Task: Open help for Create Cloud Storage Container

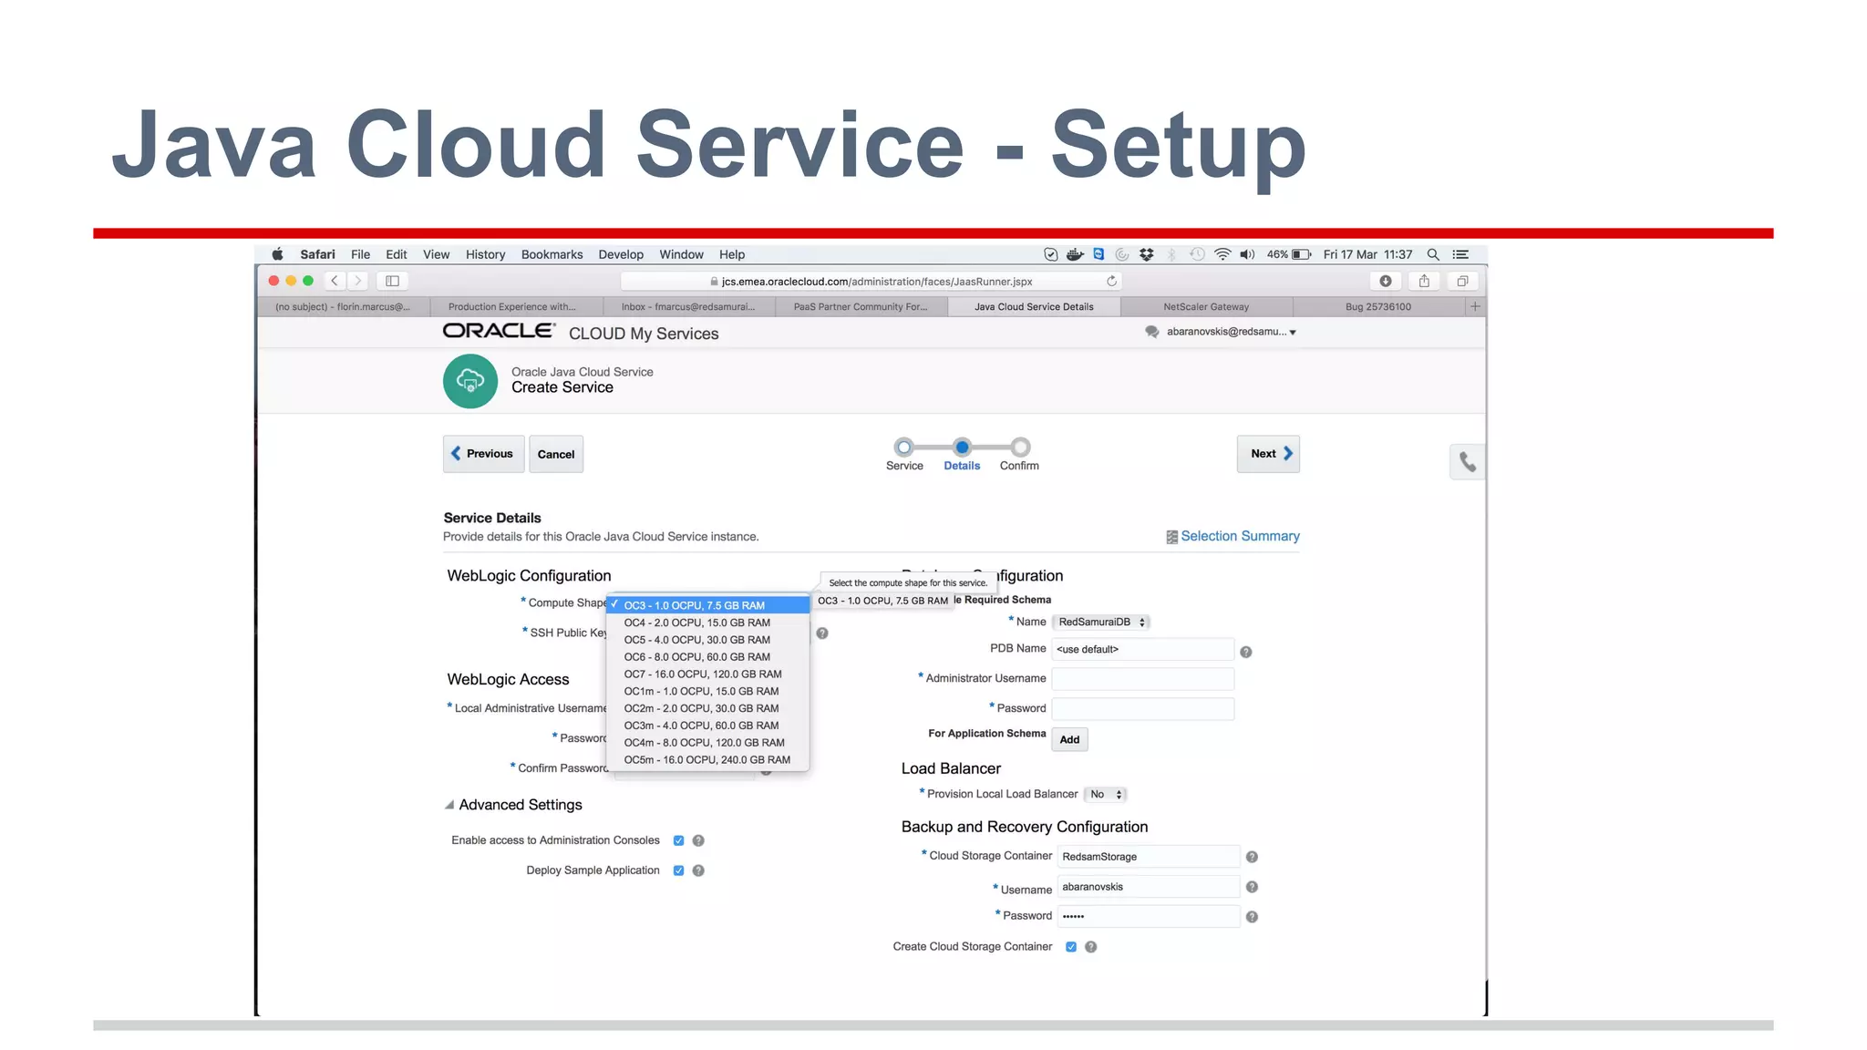Action: pyautogui.click(x=1090, y=947)
